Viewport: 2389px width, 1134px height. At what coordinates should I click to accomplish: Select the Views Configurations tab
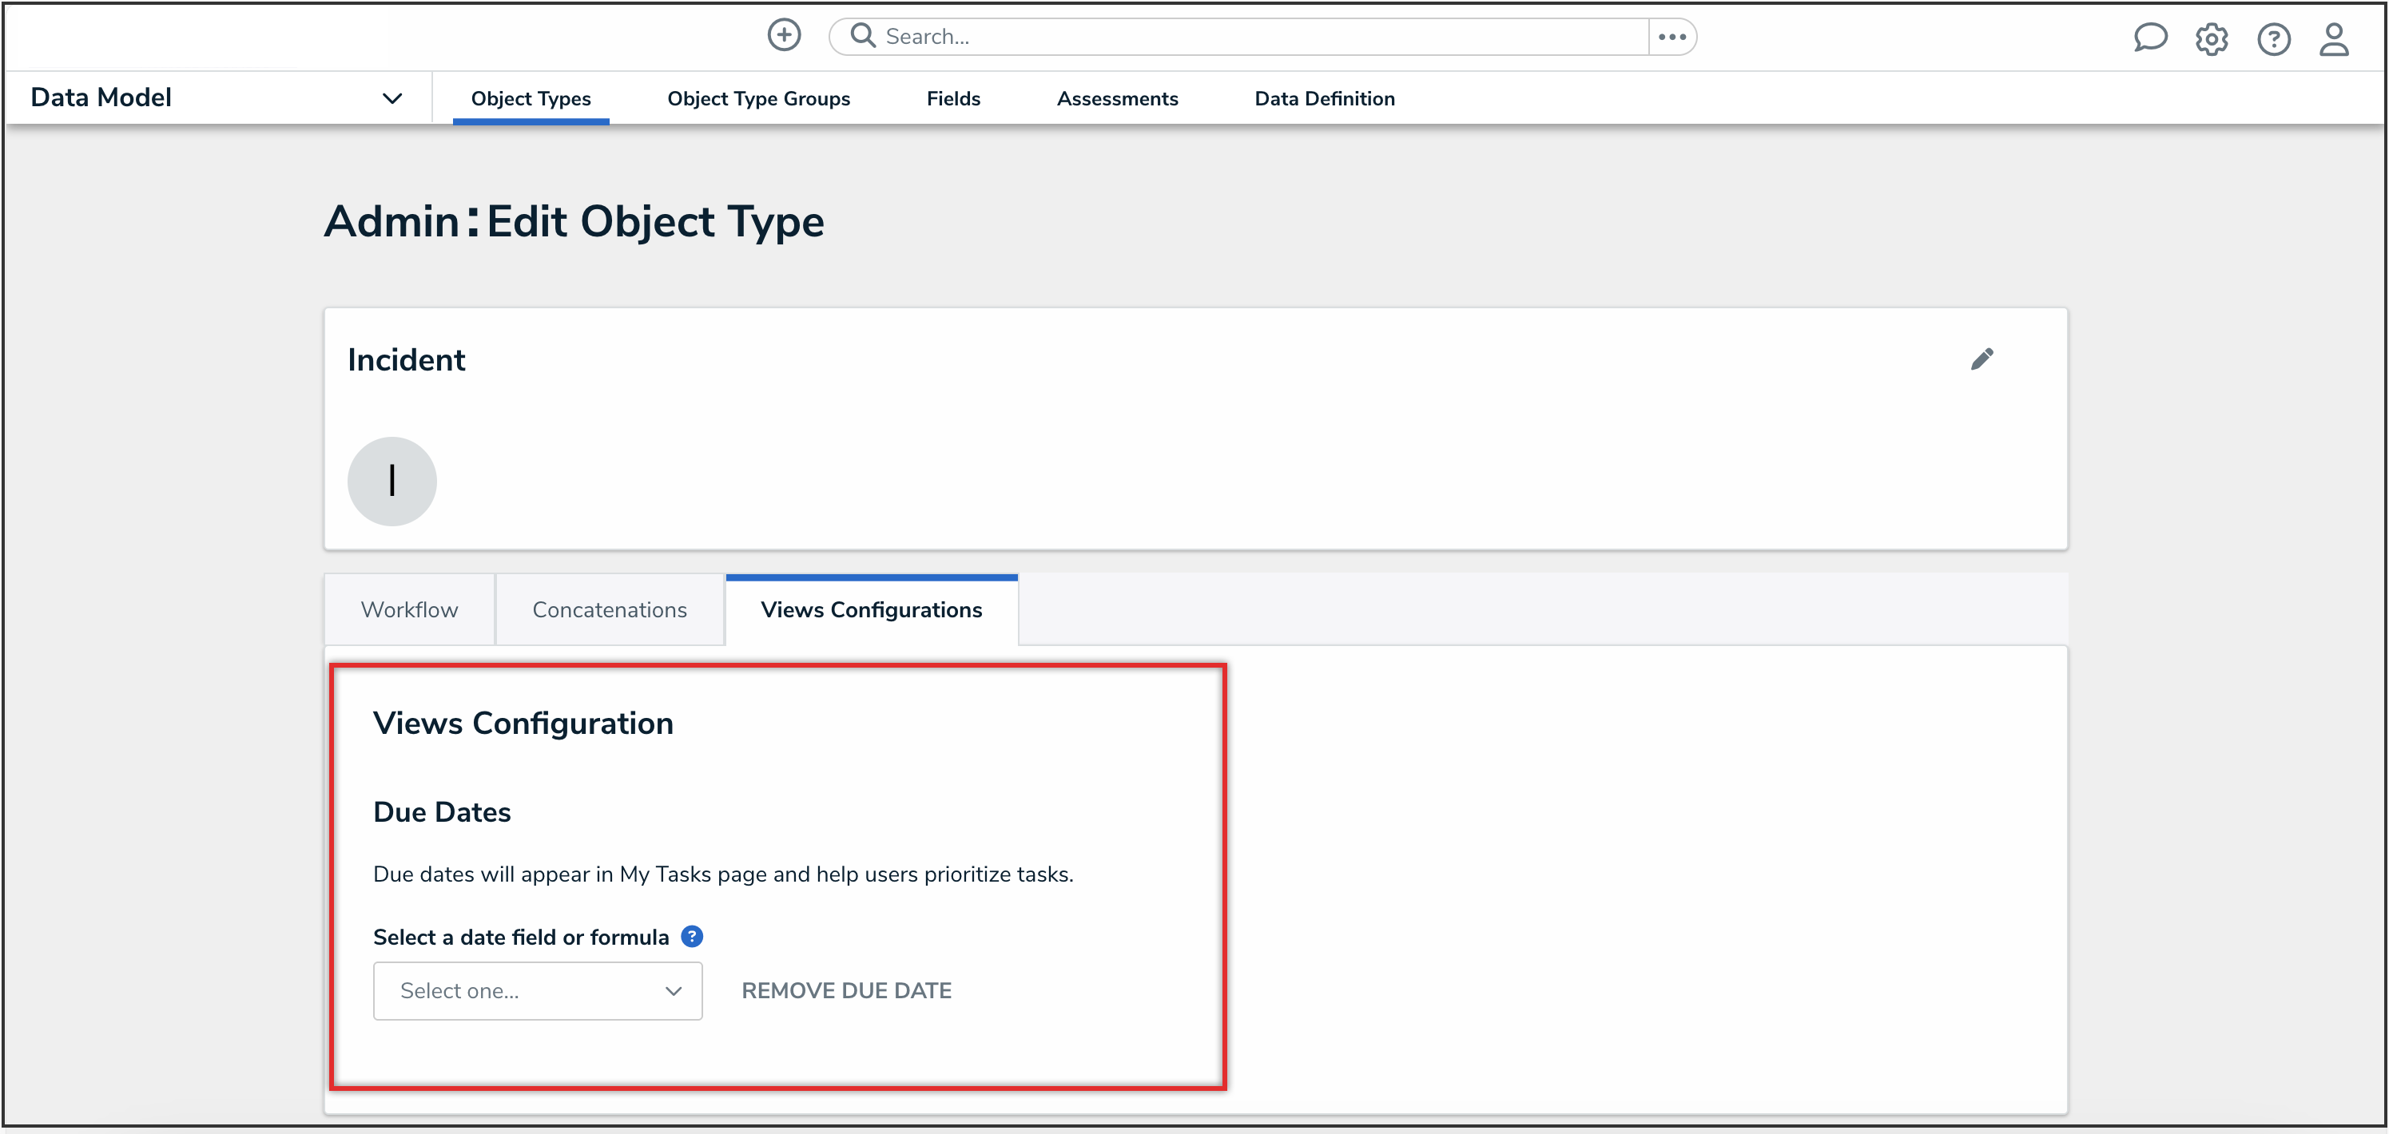[871, 609]
